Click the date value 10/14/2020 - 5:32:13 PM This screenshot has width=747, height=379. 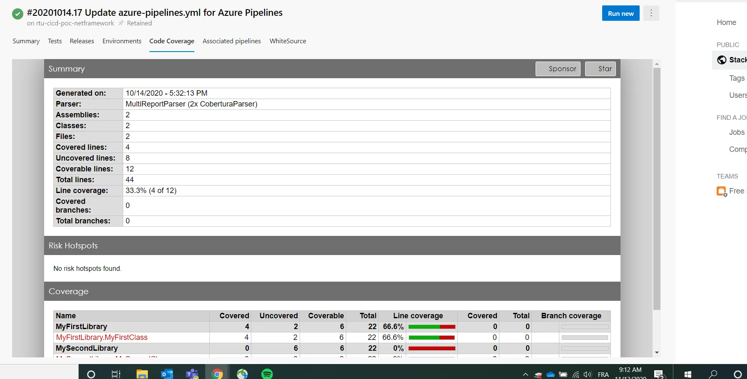166,93
